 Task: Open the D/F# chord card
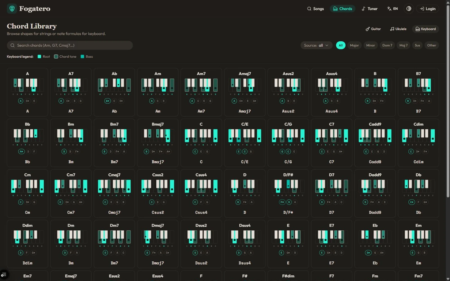point(288,193)
